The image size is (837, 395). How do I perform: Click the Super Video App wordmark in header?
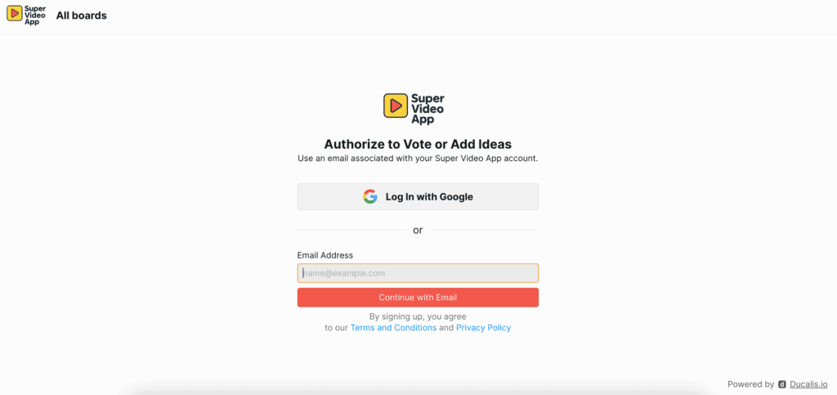(x=34, y=16)
